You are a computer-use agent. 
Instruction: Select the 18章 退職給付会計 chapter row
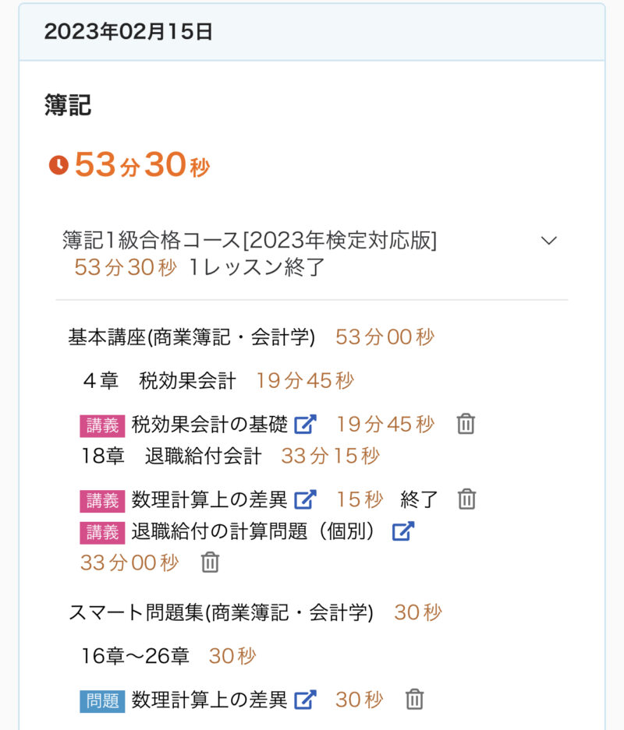point(172,456)
